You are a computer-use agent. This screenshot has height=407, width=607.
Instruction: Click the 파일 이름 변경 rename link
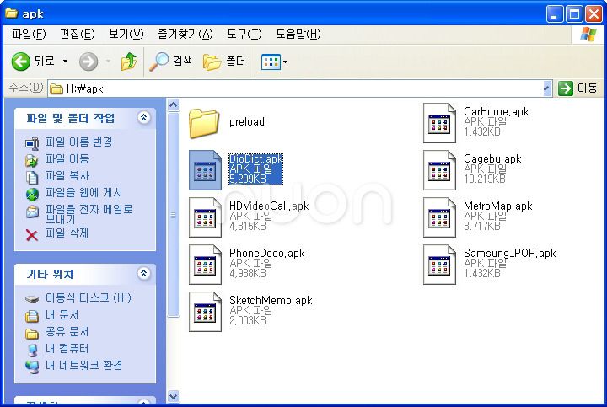(78, 142)
